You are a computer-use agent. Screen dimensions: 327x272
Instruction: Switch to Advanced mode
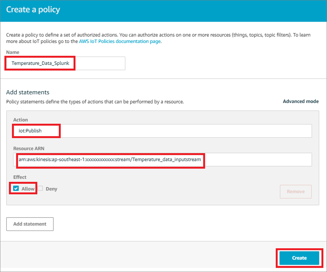click(x=301, y=101)
